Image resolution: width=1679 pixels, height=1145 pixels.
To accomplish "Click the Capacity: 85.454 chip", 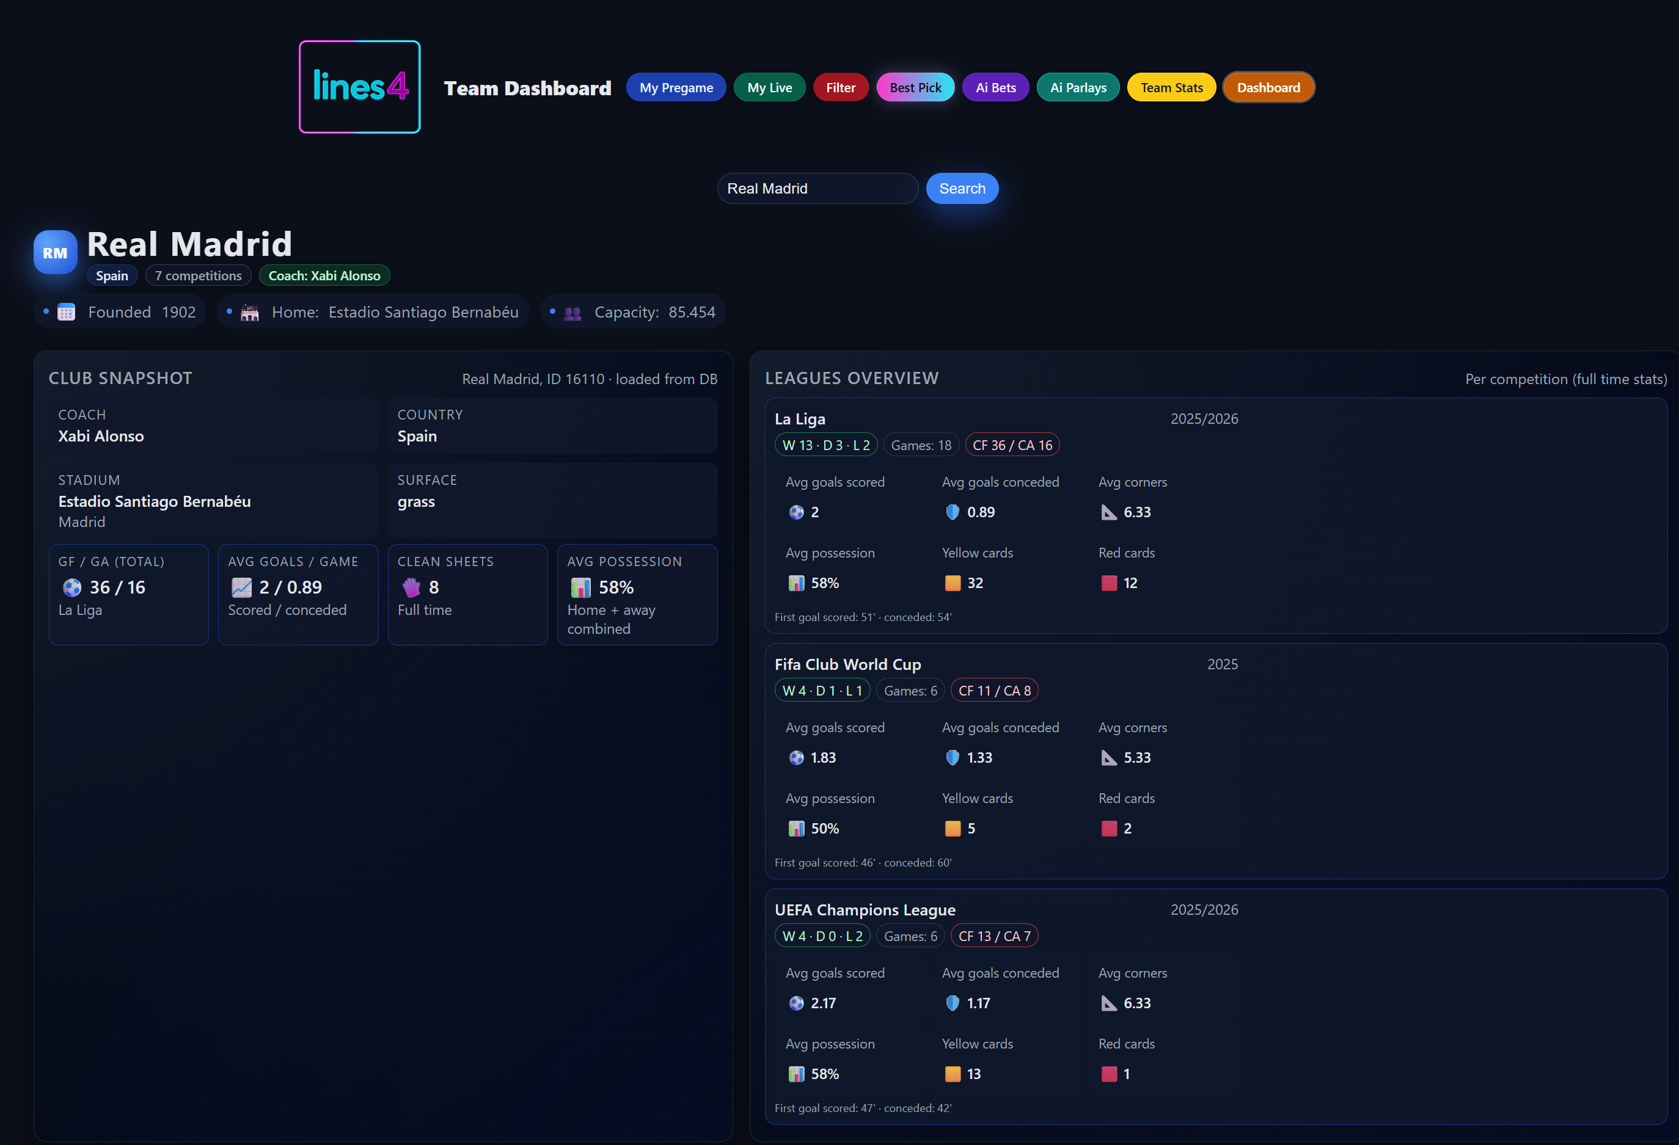I will (x=632, y=312).
